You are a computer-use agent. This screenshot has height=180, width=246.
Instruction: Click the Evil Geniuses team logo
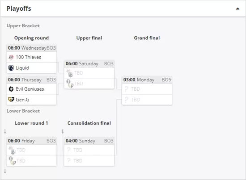[x=11, y=89]
